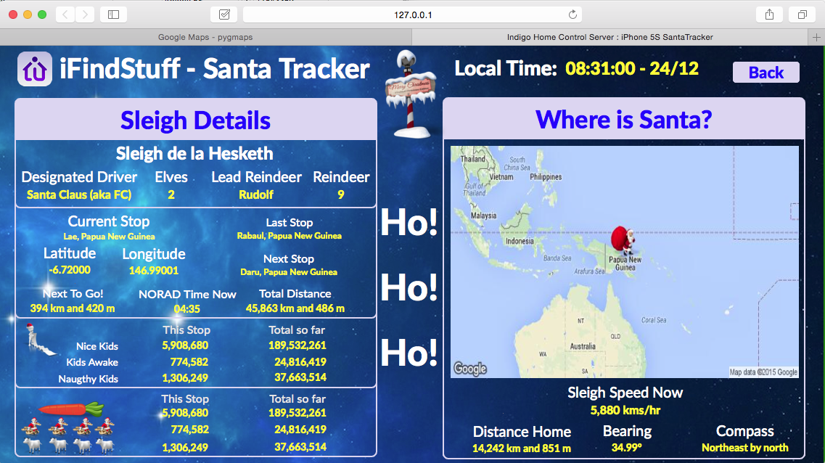Click next stop Daru, Papua New Guinea
Screen dimensions: 825x463
(x=289, y=272)
